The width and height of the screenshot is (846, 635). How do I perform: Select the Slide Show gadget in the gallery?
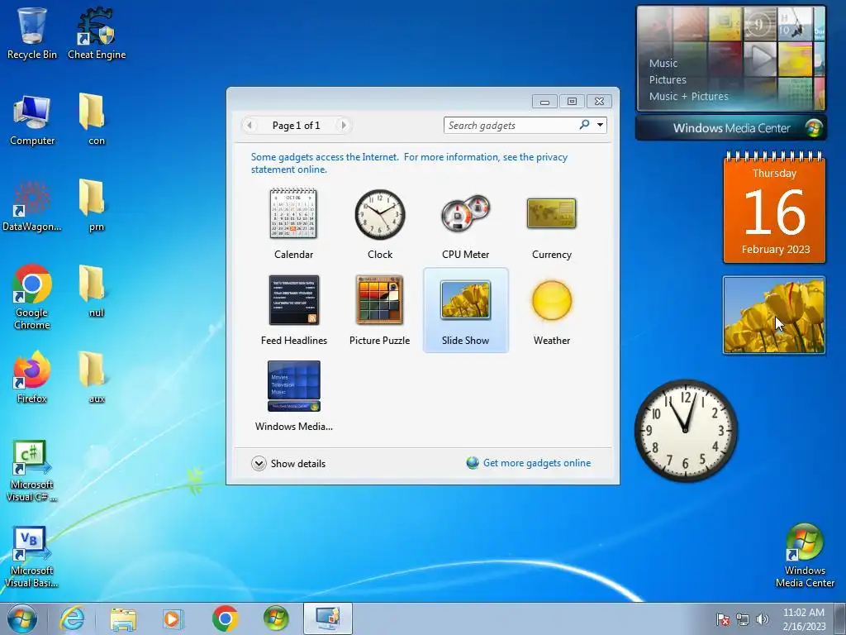[466, 310]
